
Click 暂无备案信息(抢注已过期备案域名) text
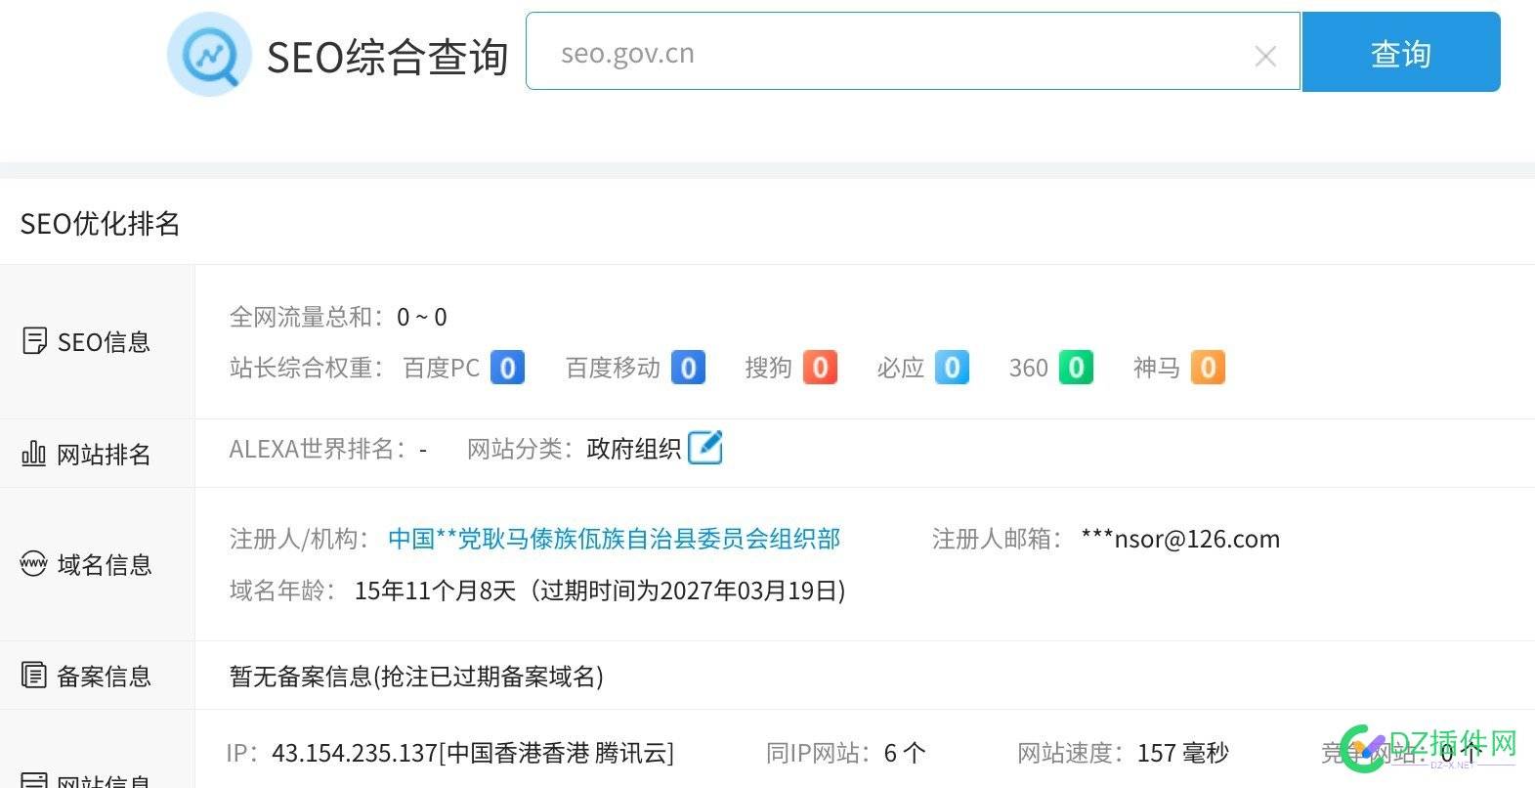[416, 676]
